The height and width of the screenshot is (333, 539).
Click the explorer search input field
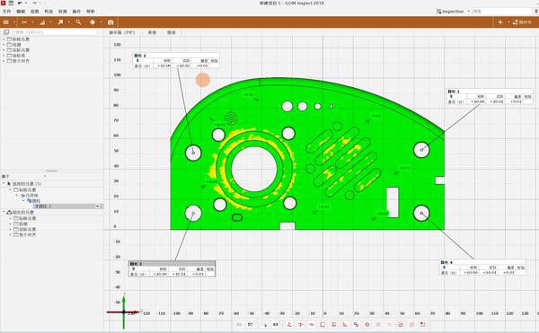click(55, 32)
